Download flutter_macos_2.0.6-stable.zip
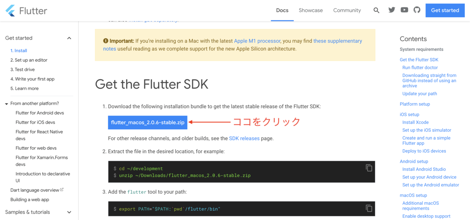The height and width of the screenshot is (220, 470). click(x=148, y=122)
